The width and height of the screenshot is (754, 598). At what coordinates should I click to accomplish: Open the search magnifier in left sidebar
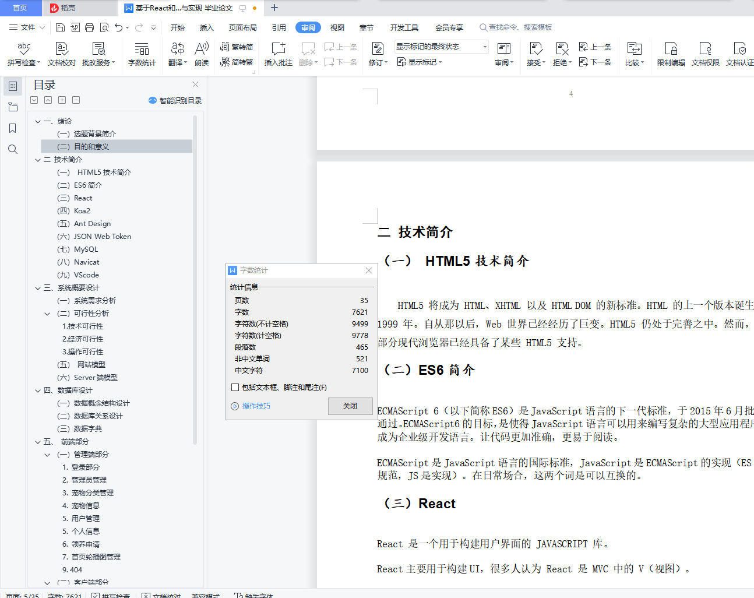(13, 149)
